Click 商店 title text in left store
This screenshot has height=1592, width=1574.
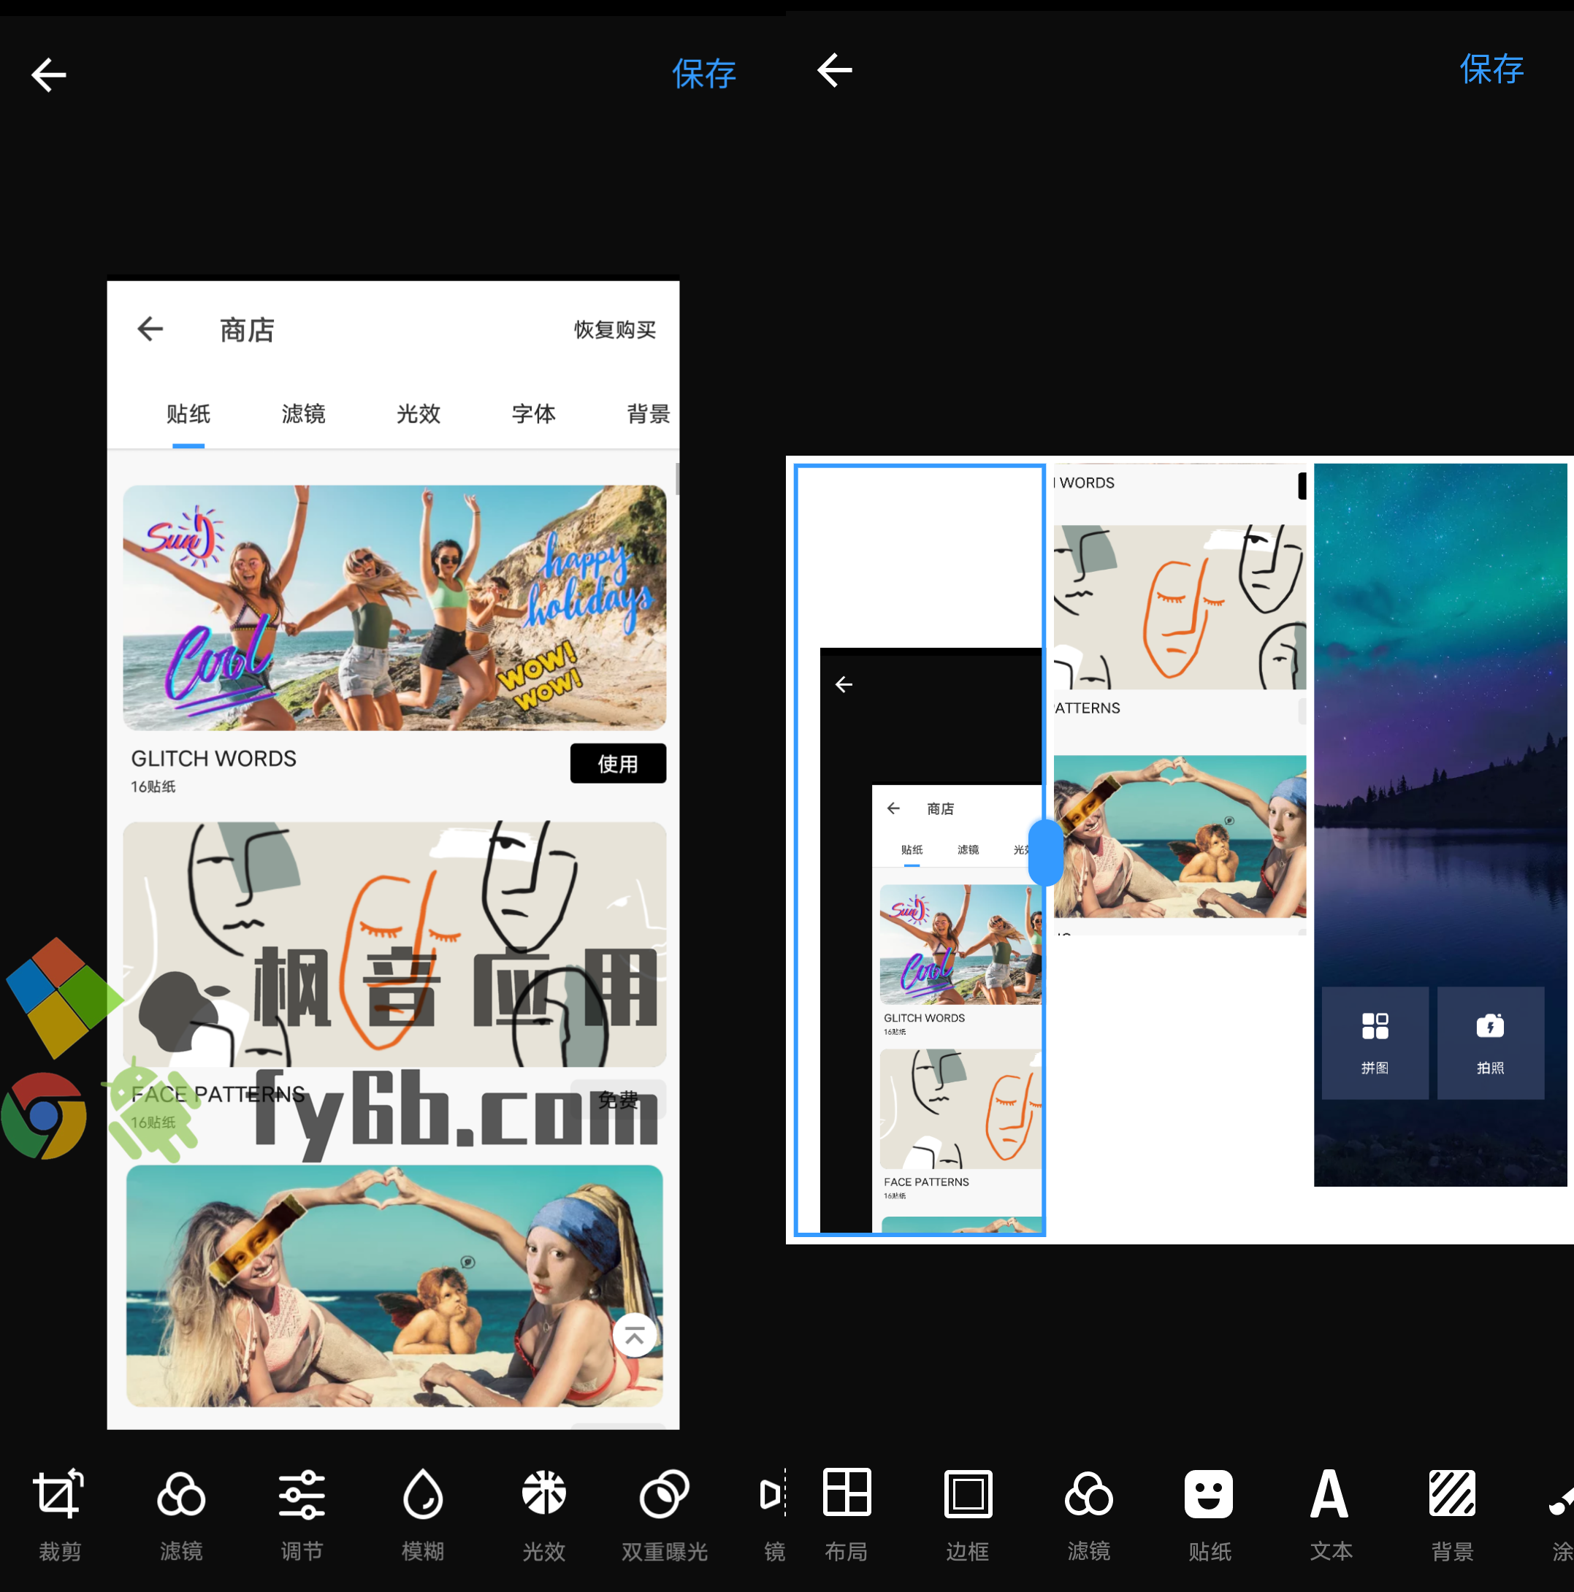[x=246, y=329]
